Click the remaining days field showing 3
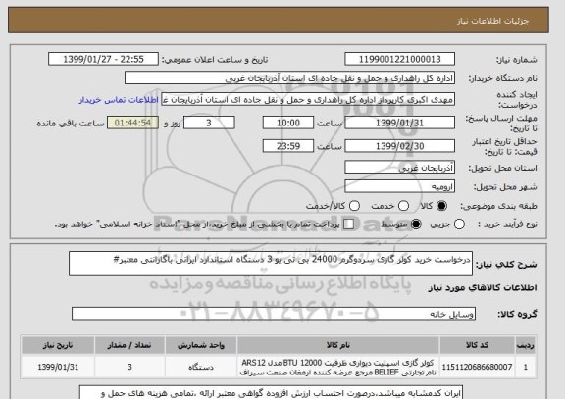565x399 pixels. (x=209, y=123)
